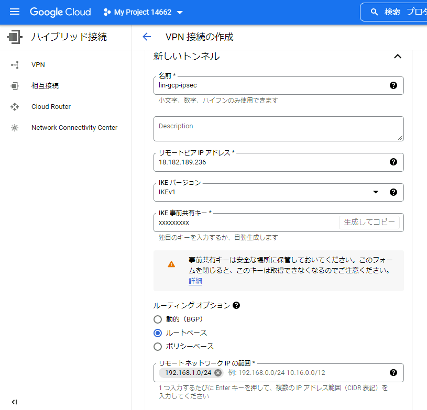This screenshot has width=427, height=410.
Task: Select the 動的（BGP）routing option
Action: [x=158, y=319]
